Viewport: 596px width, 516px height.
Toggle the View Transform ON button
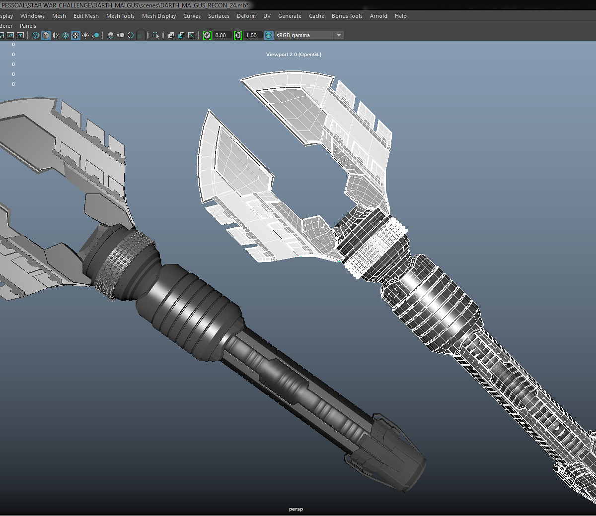(269, 35)
